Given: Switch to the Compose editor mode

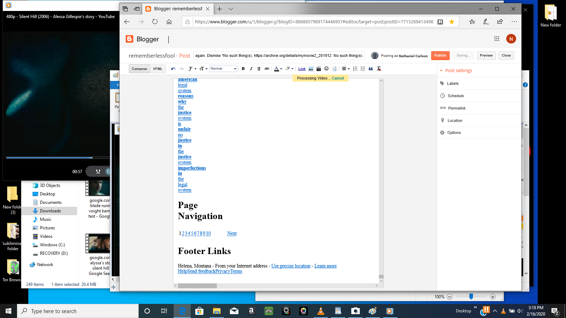Looking at the screenshot, I should click(139, 69).
